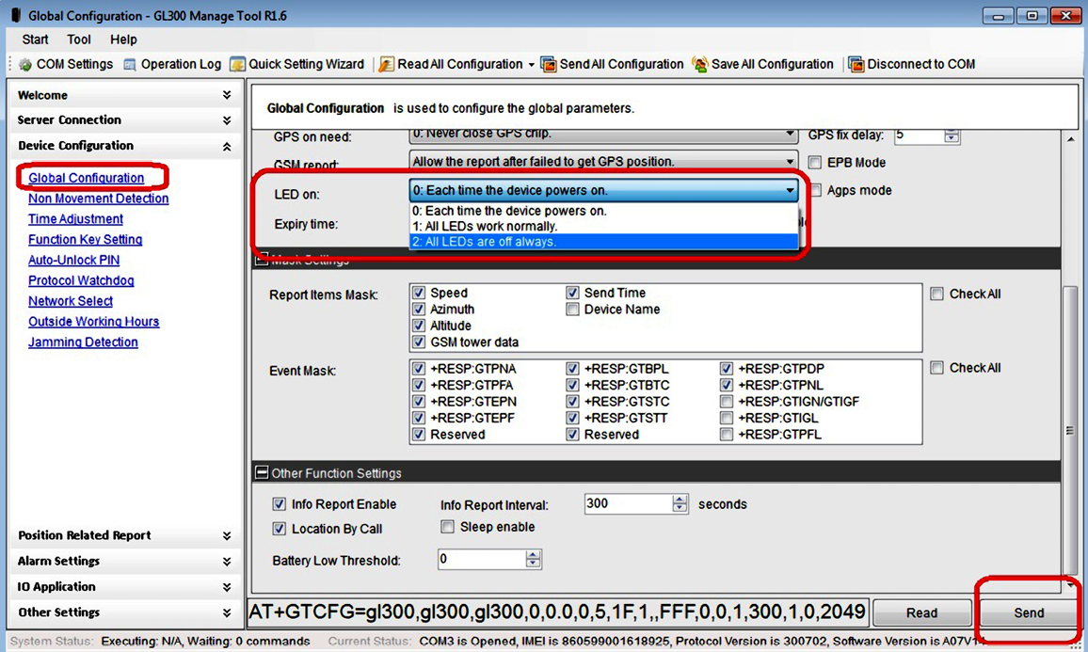Enable +RESP:GTIGN/GTIGF event checkbox
The height and width of the screenshot is (652, 1088).
pyautogui.click(x=726, y=402)
